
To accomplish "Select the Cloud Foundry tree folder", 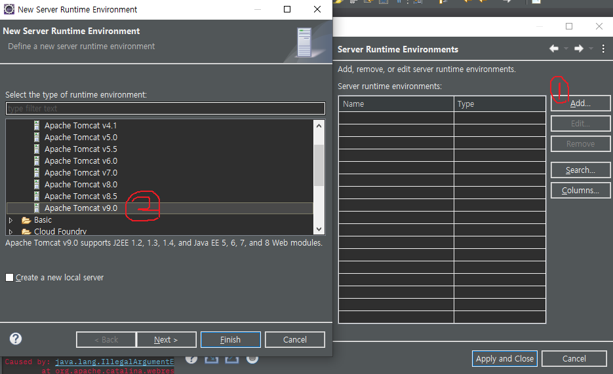I will [x=60, y=231].
